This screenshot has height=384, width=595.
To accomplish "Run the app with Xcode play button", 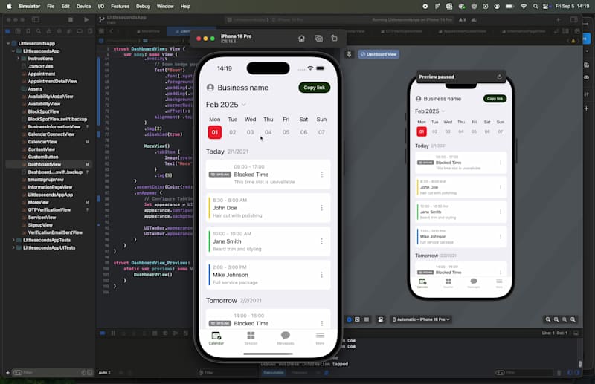I will click(86, 19).
